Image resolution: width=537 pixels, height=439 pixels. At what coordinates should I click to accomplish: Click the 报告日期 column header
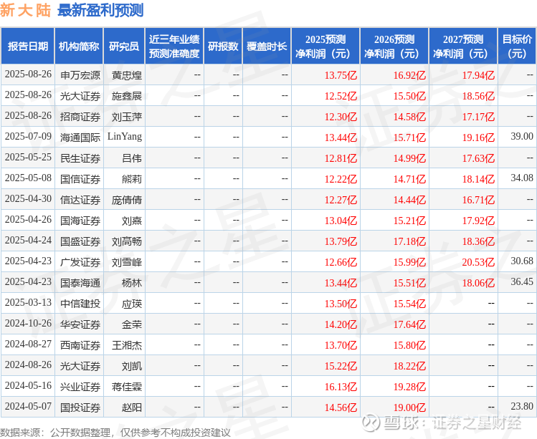tap(28, 47)
